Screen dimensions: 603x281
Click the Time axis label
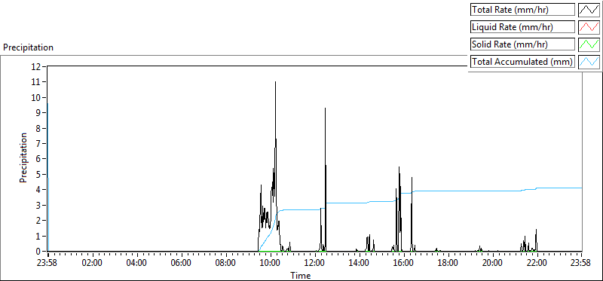(300, 275)
